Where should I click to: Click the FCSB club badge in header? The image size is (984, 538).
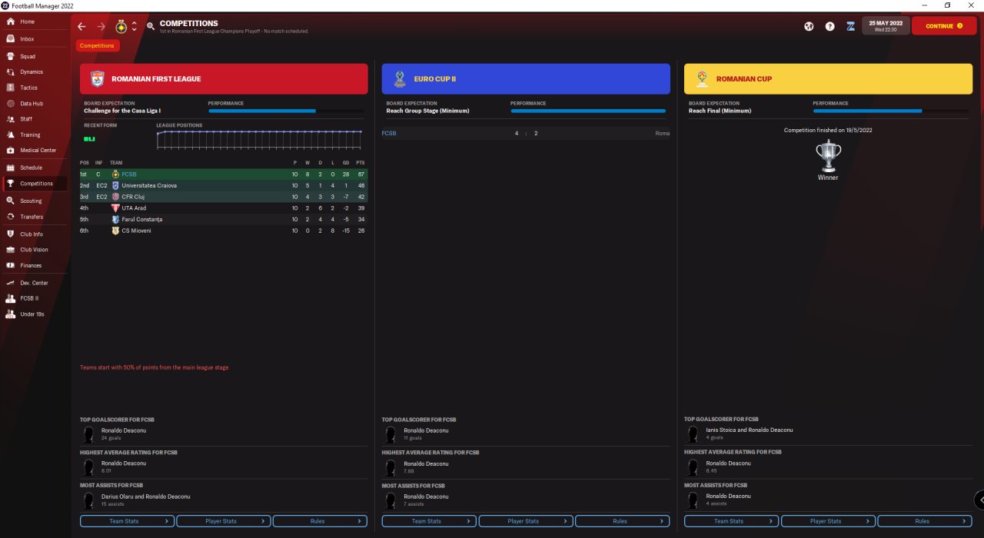click(121, 26)
